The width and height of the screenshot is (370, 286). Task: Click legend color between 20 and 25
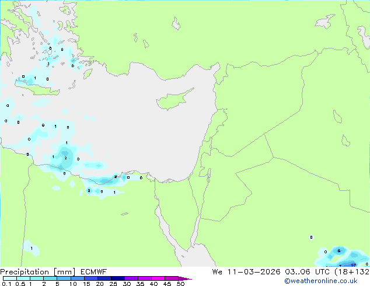[104, 278]
